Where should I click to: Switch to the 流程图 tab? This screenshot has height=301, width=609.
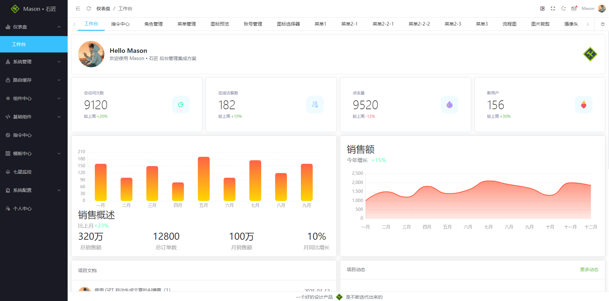click(509, 24)
